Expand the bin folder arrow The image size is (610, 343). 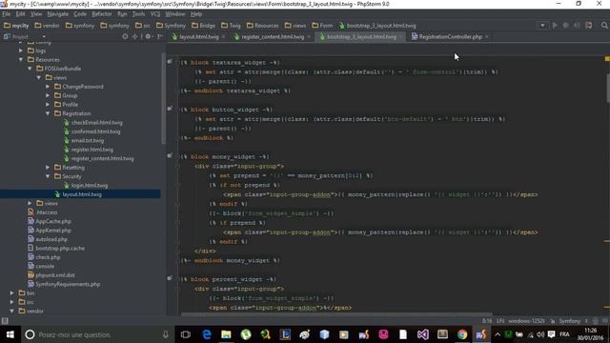point(12,293)
